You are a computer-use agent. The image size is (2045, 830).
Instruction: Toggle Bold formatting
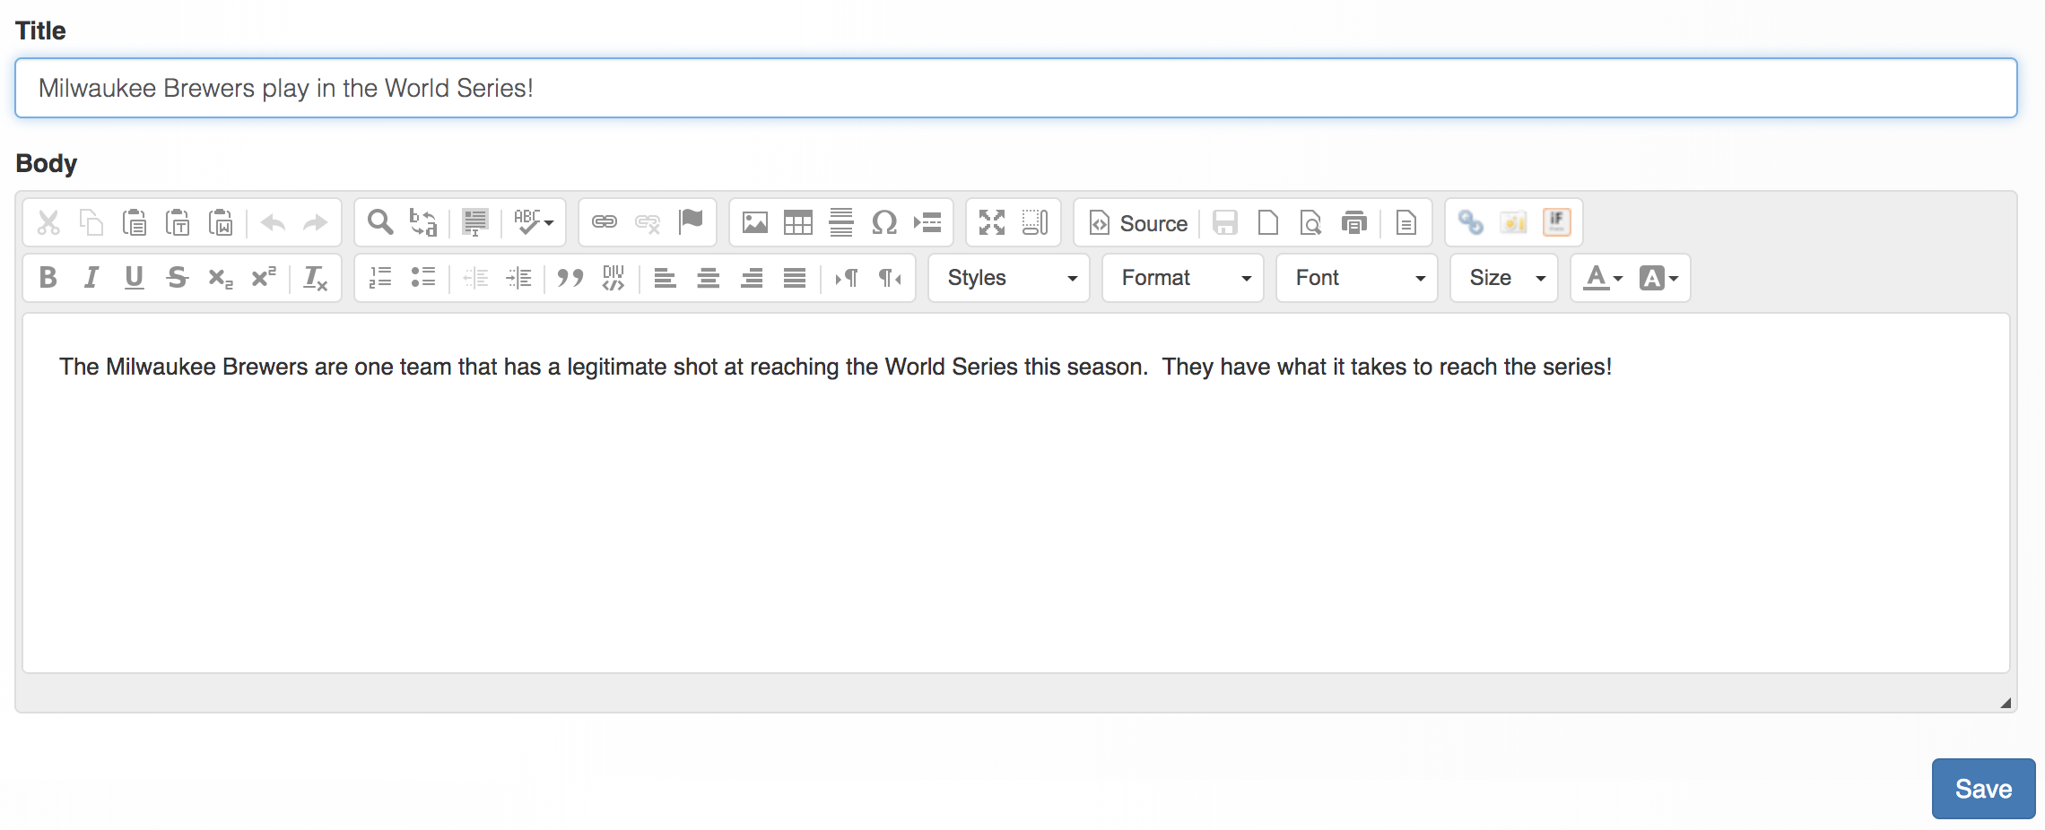click(x=48, y=278)
